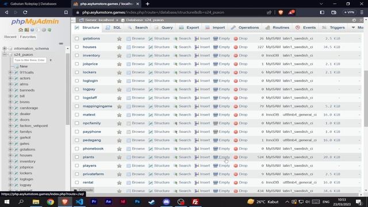Image resolution: width=368 pixels, height=207 pixels.
Task: Click Search icon for matext row
Action: pyautogui.click(x=175, y=114)
